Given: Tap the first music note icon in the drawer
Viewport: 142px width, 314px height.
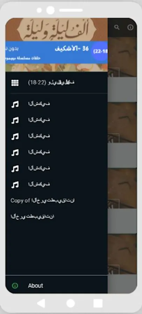Looking at the screenshot, I should point(15,104).
